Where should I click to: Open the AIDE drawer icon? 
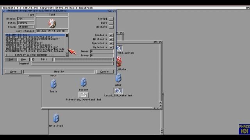point(118,78)
